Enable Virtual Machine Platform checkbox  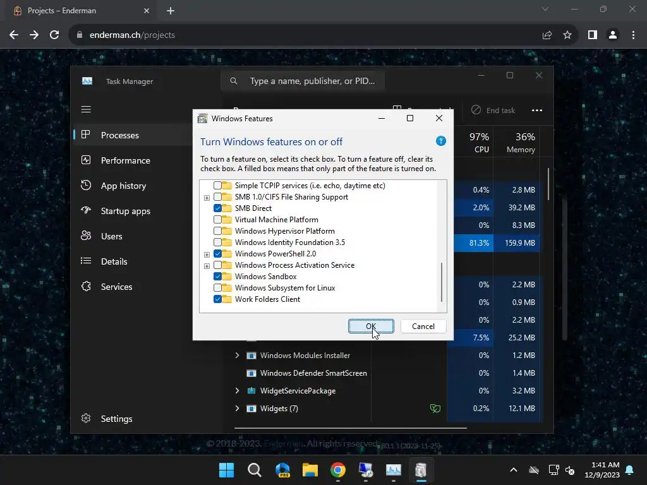(217, 219)
